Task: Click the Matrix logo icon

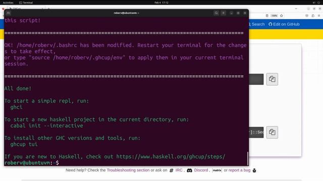Action: pyautogui.click(x=217, y=170)
